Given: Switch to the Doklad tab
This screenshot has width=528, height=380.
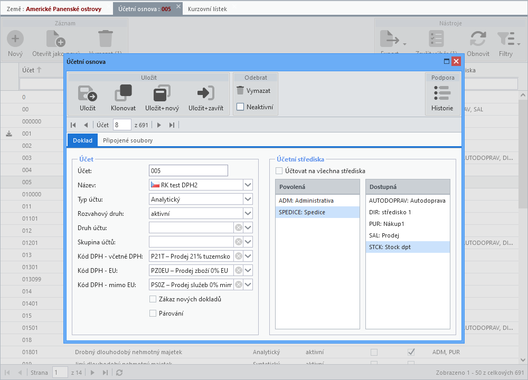Looking at the screenshot, I should pos(82,140).
